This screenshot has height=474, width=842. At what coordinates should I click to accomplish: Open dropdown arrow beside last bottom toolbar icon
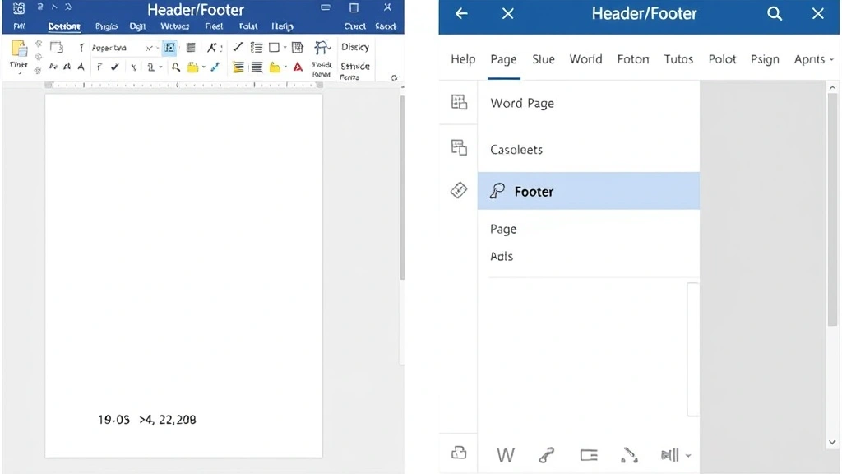(687, 456)
